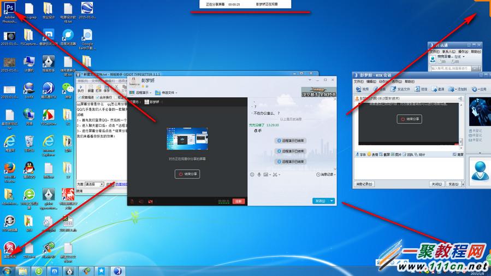491x276 pixels.
Task: Click 执行 run icon in typesetter toolbar
Action: click(x=81, y=89)
